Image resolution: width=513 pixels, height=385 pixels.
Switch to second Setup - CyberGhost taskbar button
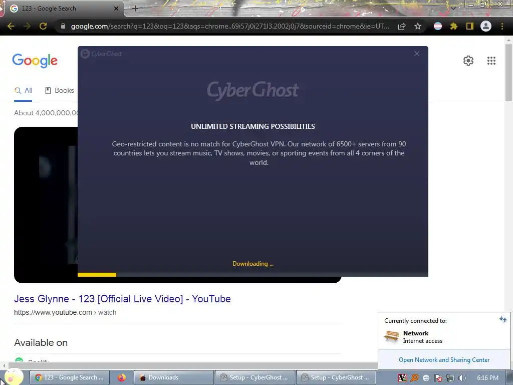336,377
